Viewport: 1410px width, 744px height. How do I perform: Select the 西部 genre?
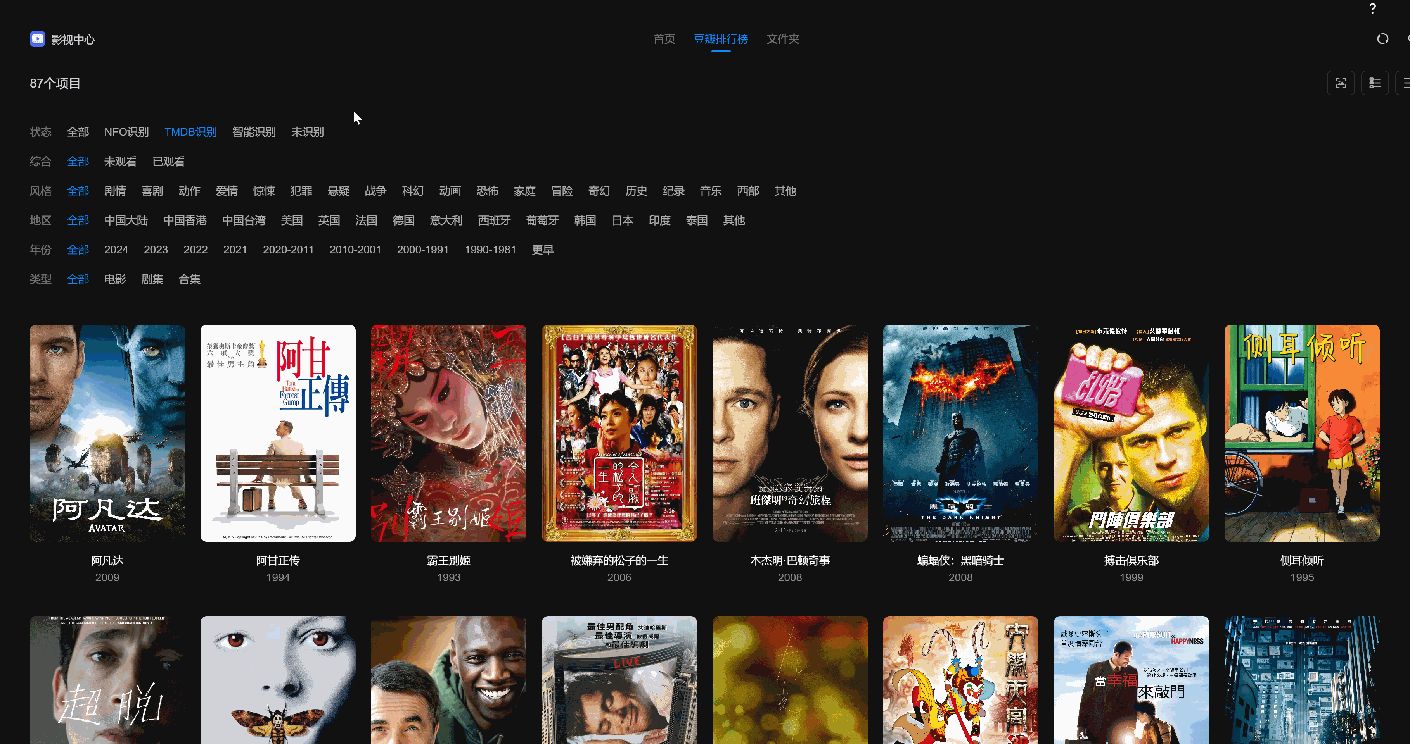[x=748, y=191]
